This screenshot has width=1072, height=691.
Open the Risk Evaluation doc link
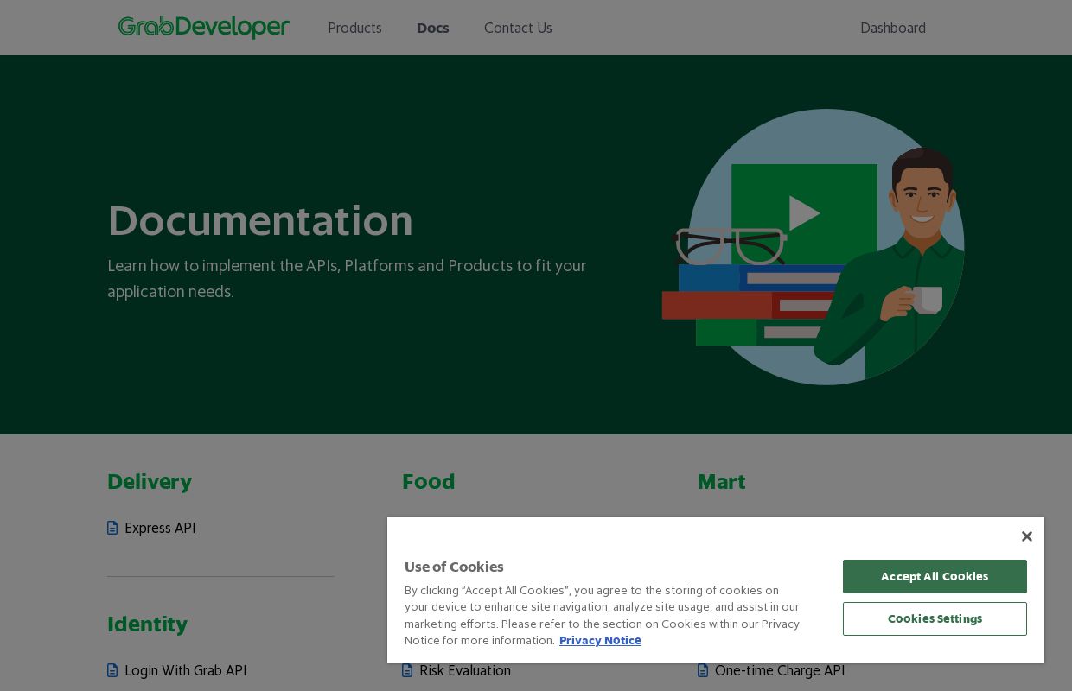tap(465, 670)
